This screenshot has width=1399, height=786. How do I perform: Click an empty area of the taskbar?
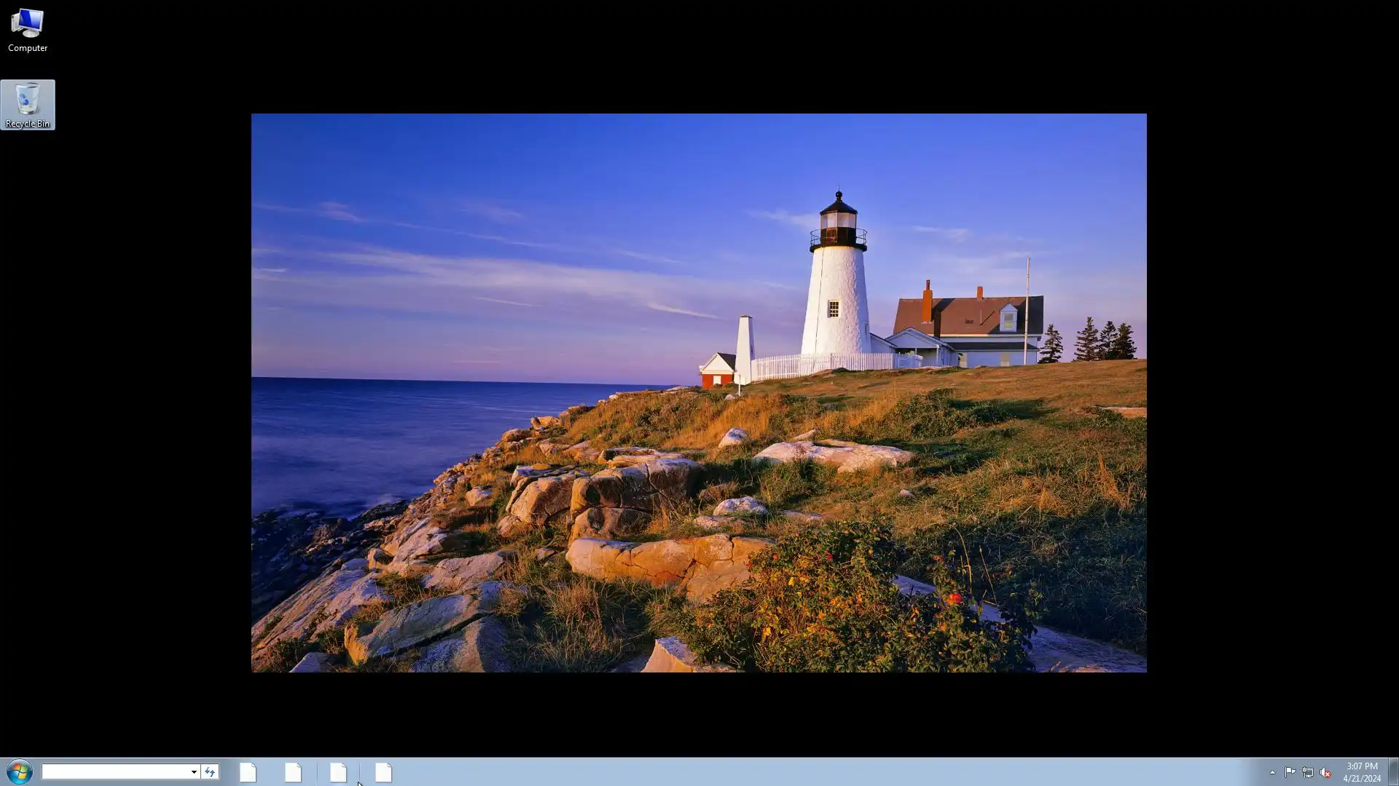(802, 772)
